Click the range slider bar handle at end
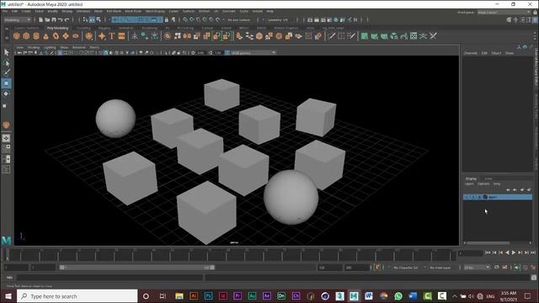The image size is (539, 303). (212, 268)
